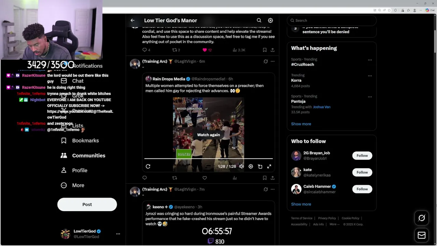Click the right sidebar Search field
437x246 pixels.
(332, 20)
